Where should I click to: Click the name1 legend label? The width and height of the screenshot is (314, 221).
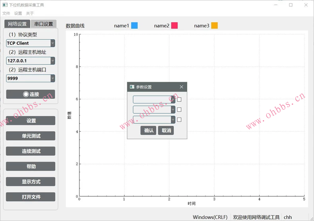click(x=122, y=25)
